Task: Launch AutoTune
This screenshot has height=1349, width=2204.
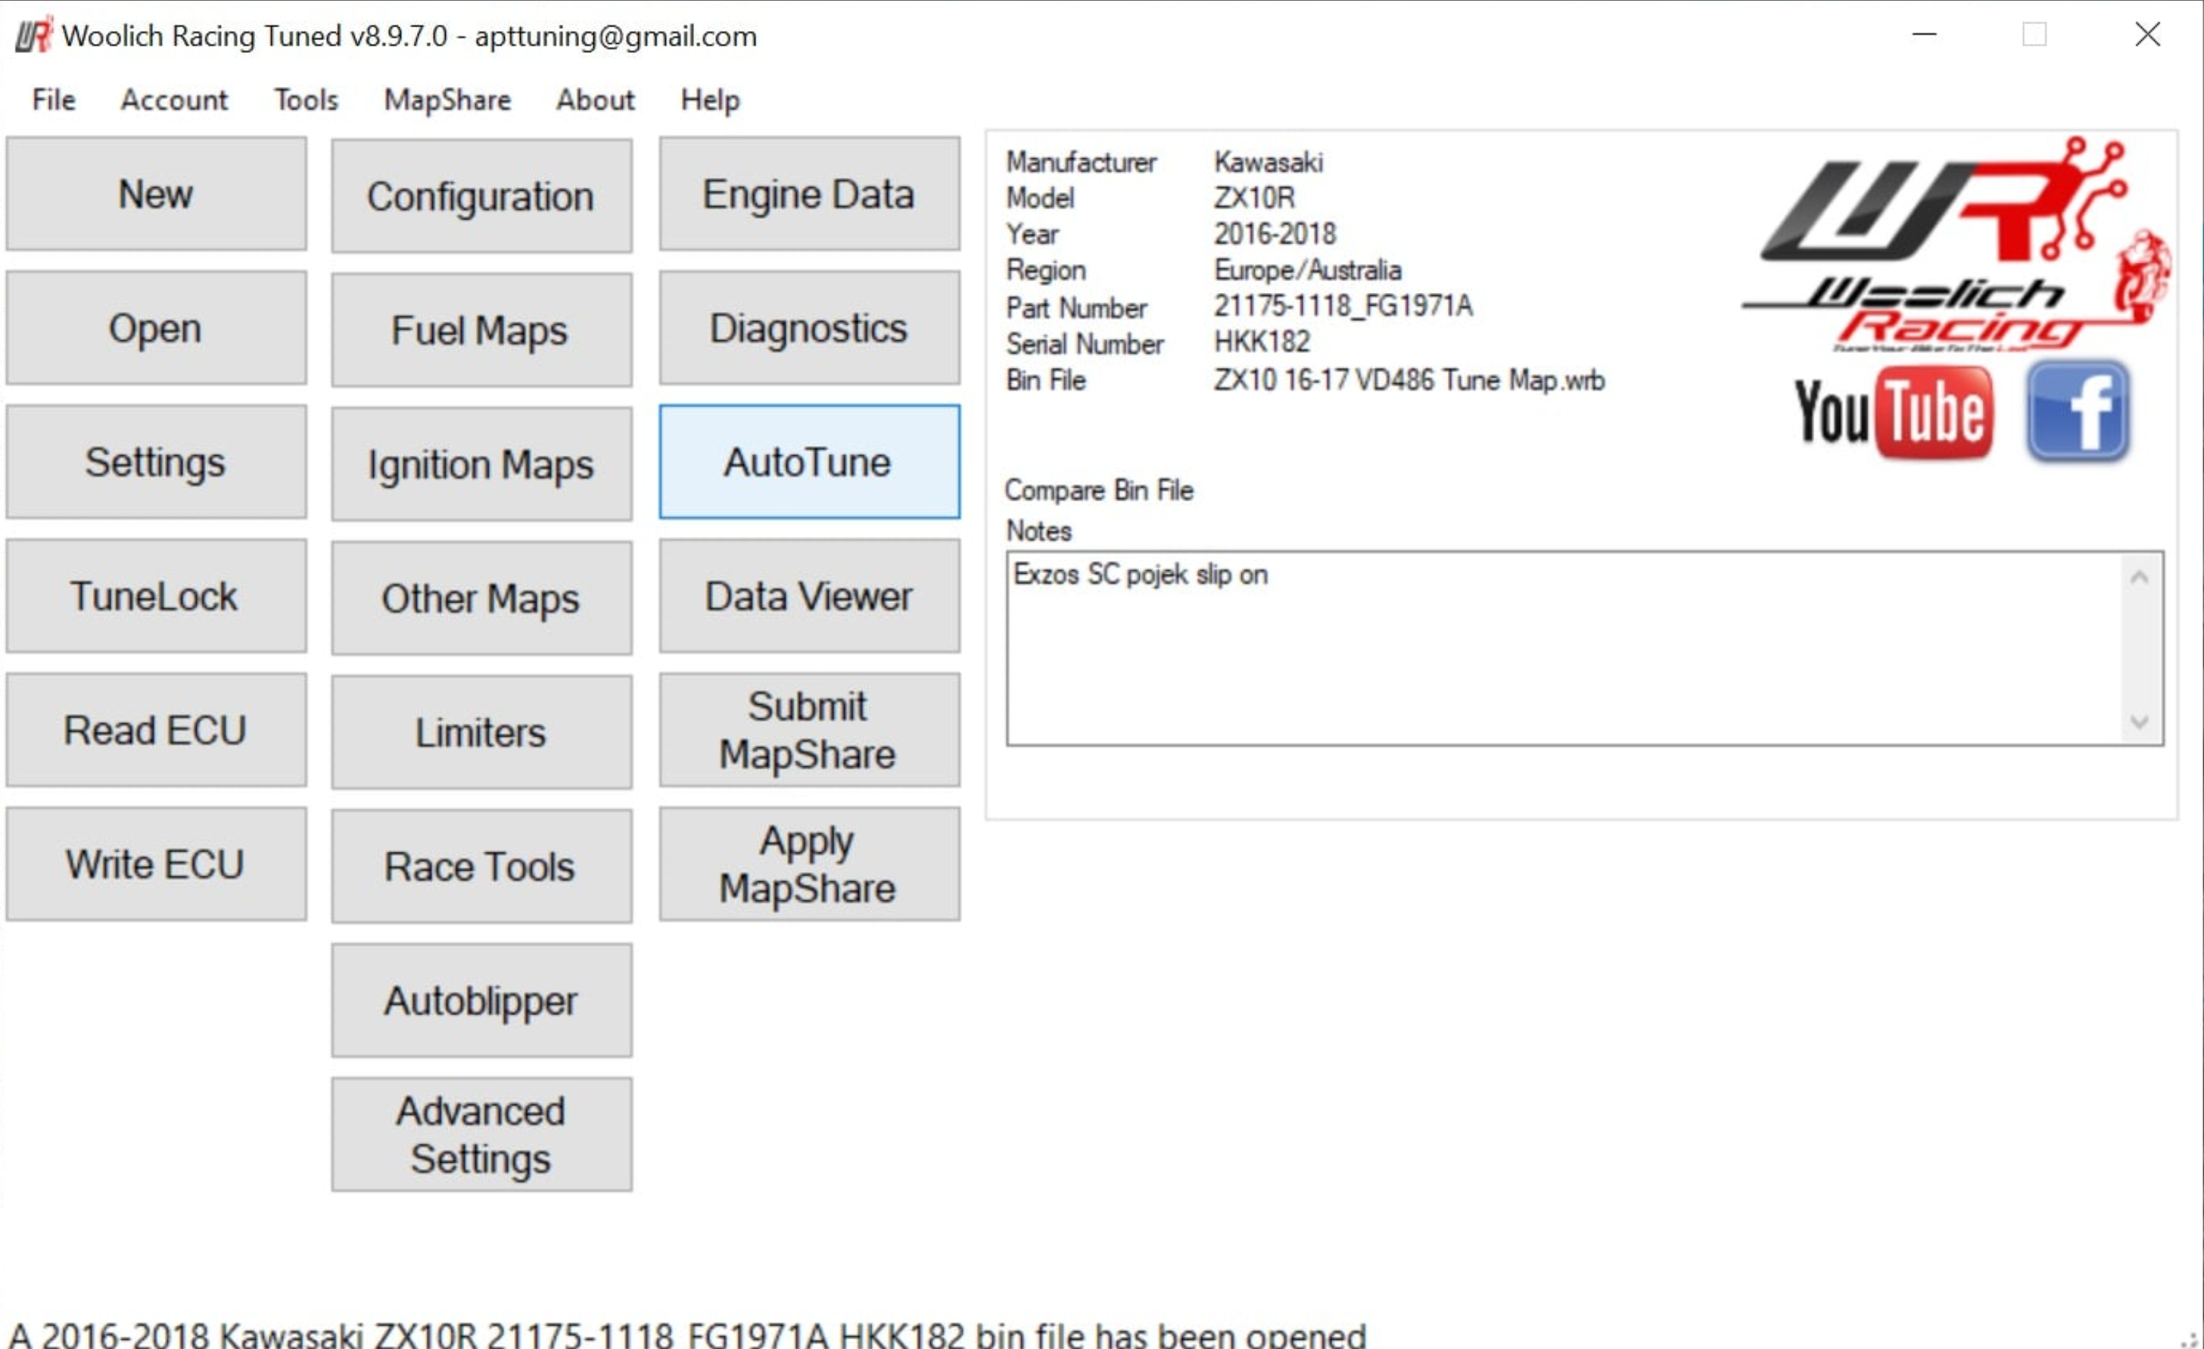Action: (808, 462)
